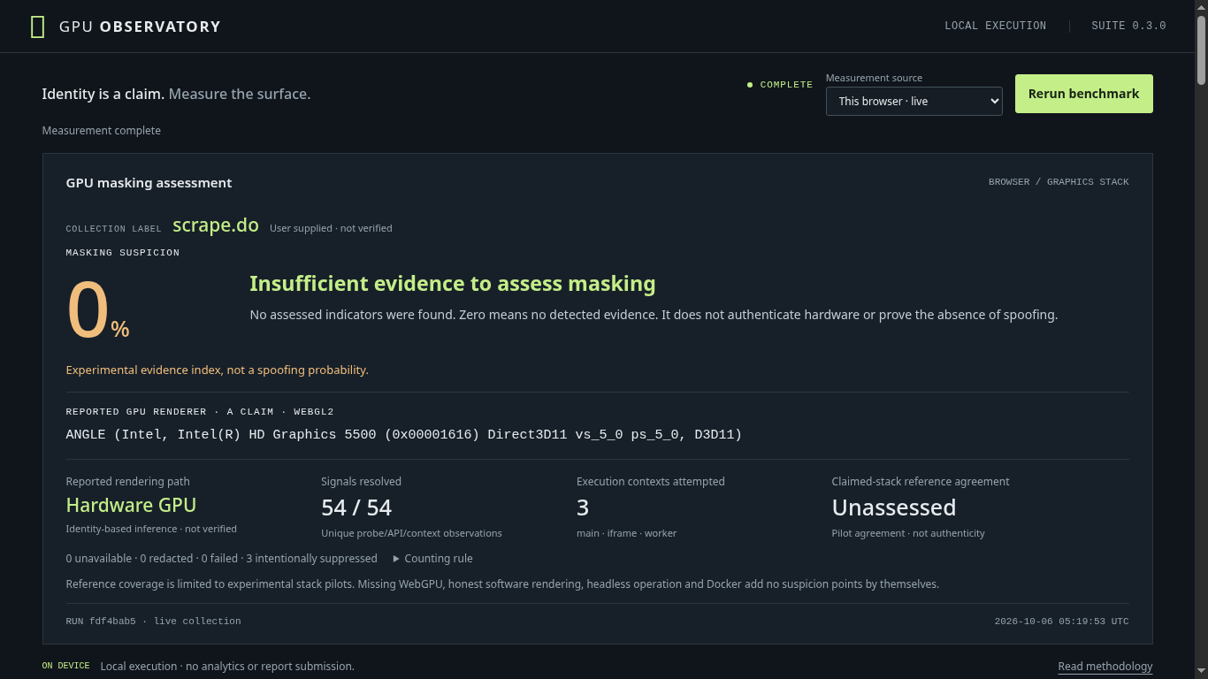Viewport: 1208px width, 679px height.
Task: Click the RUN fdf4bab5 live collection text
Action: pyautogui.click(x=153, y=622)
